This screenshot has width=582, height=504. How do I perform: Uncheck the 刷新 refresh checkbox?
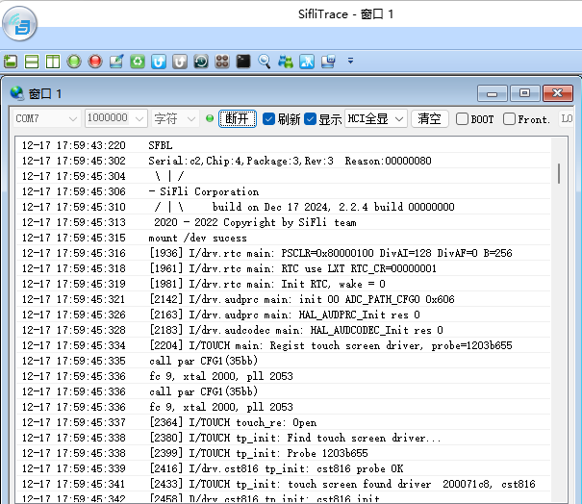[x=268, y=118]
